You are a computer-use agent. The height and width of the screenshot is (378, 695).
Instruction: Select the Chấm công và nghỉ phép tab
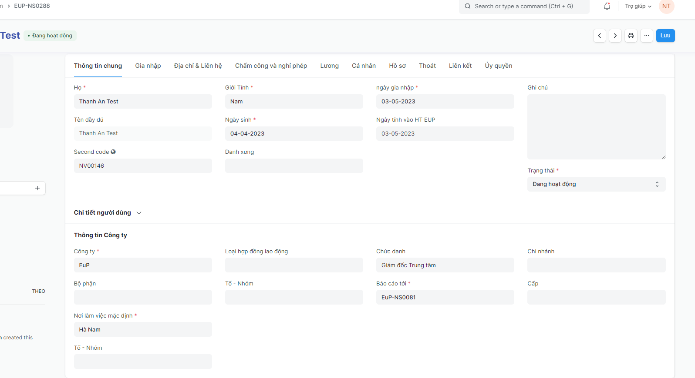pos(271,66)
